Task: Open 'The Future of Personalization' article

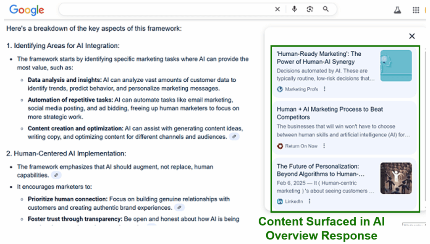Action: click(x=320, y=170)
